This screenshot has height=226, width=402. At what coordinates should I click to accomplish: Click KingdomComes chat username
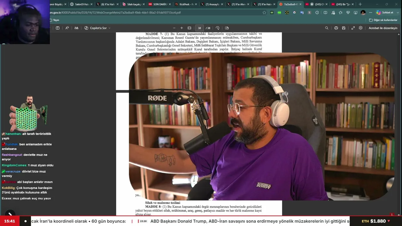point(14,165)
